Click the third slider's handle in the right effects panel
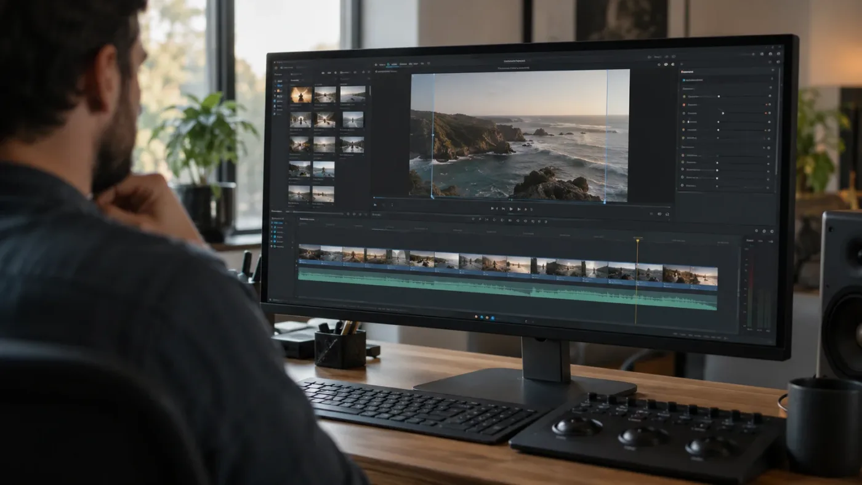 (723, 113)
